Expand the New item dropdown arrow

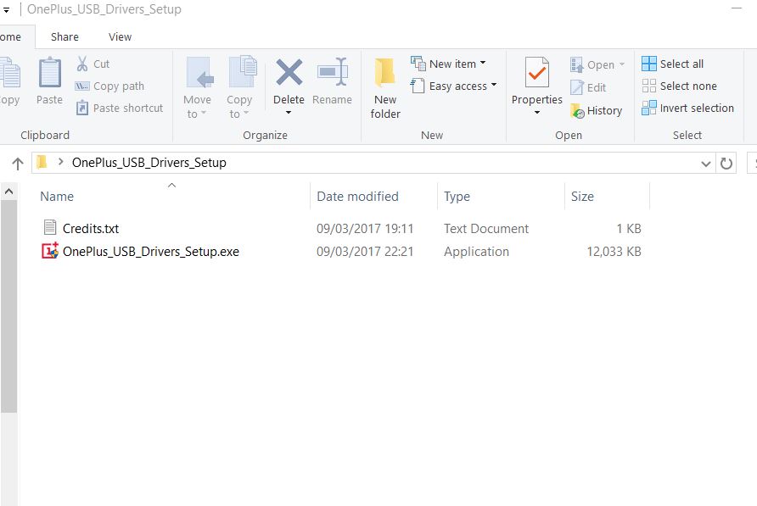pos(483,64)
